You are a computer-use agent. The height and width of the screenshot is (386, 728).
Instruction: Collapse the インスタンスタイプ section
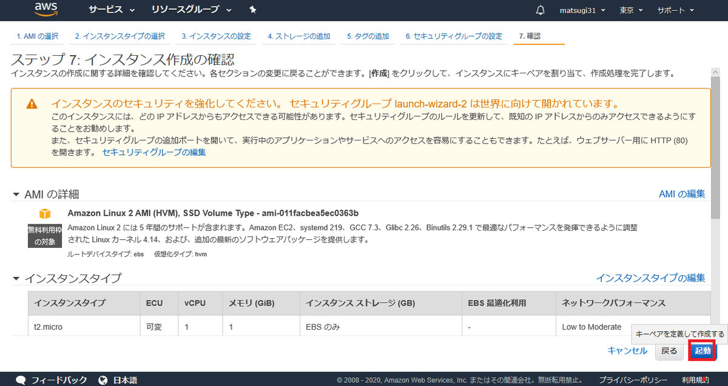[x=16, y=279]
